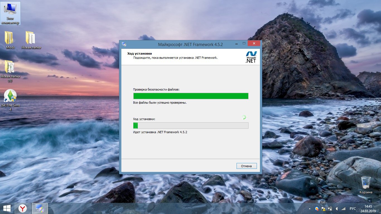381x214 pixels.
Task: Select the Новая папка desktop folder
Action: pos(31,40)
